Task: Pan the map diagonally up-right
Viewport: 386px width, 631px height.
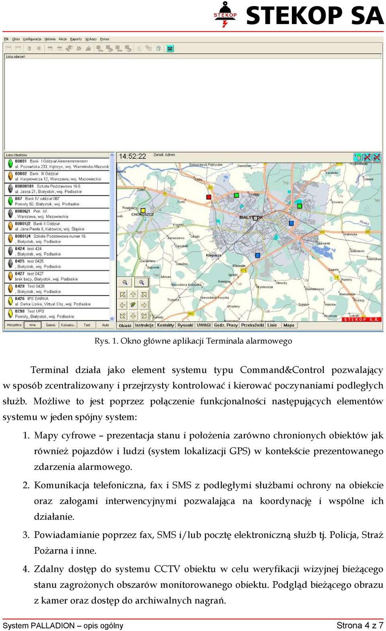Action: coord(144,295)
